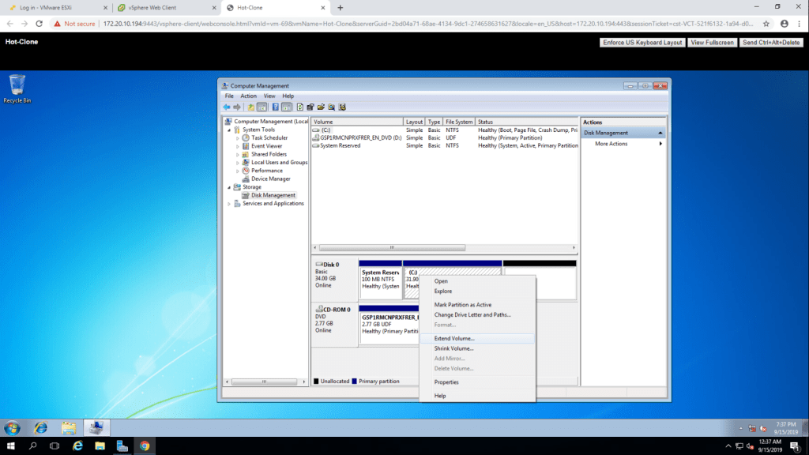The height and width of the screenshot is (455, 809).
Task: Expand the Event Viewer tree node
Action: (x=238, y=146)
